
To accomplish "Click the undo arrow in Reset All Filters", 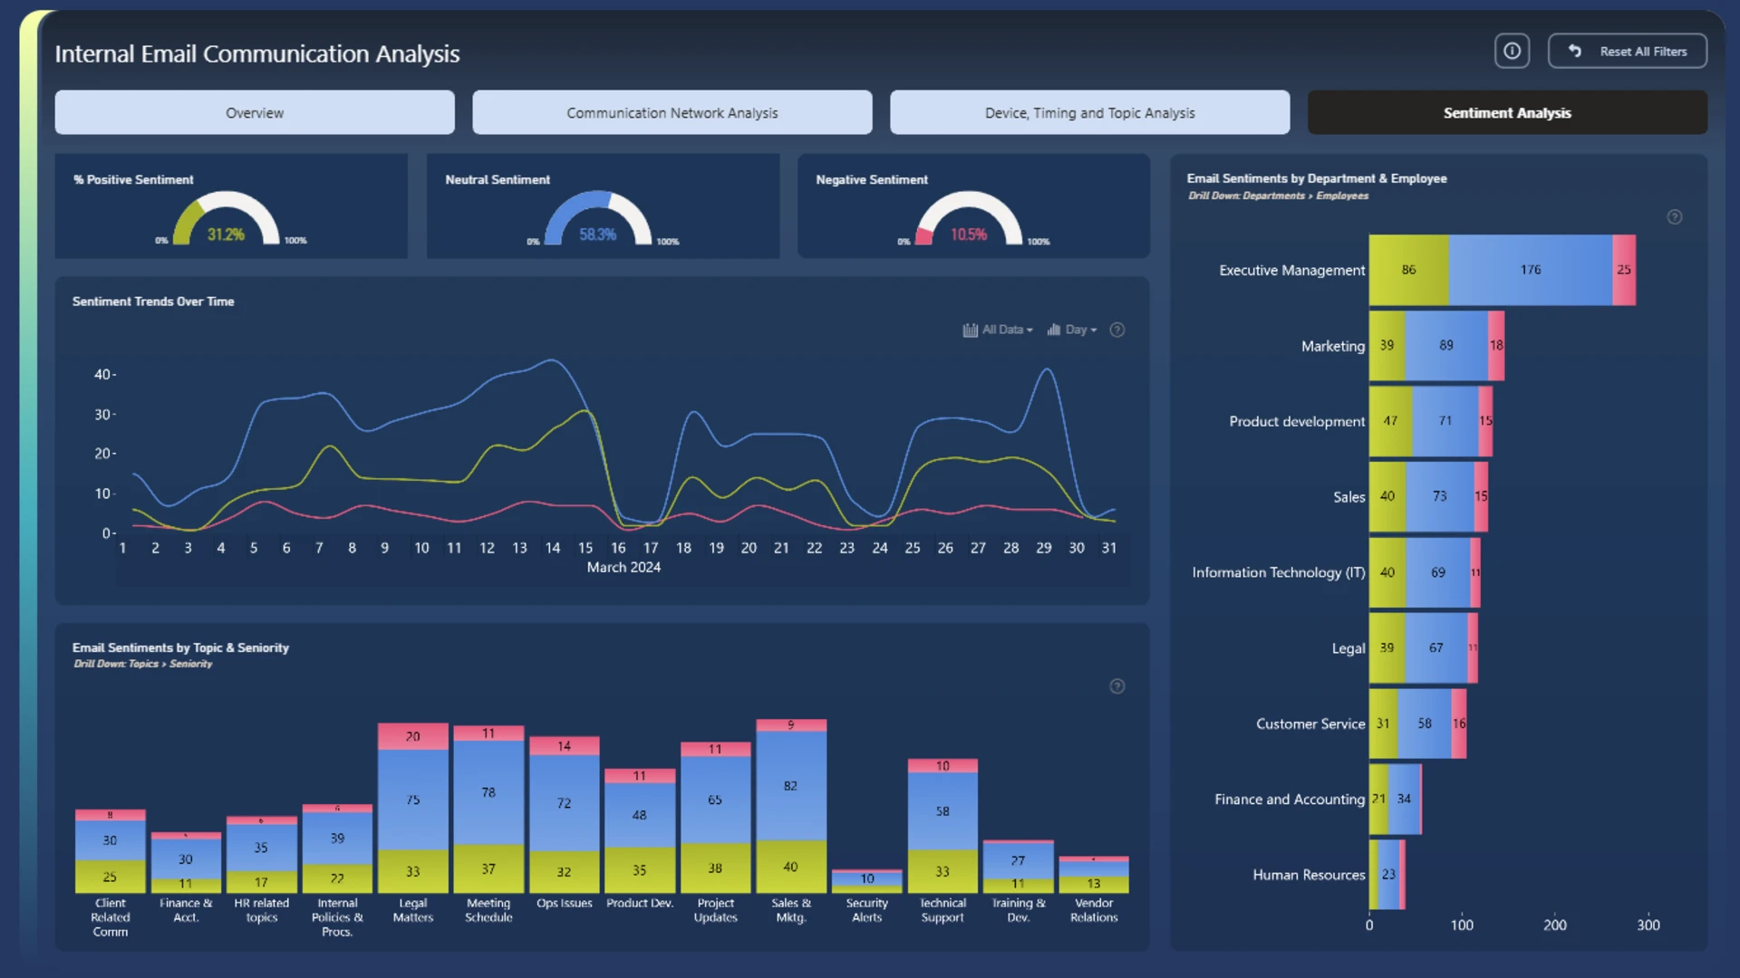I will coord(1575,51).
